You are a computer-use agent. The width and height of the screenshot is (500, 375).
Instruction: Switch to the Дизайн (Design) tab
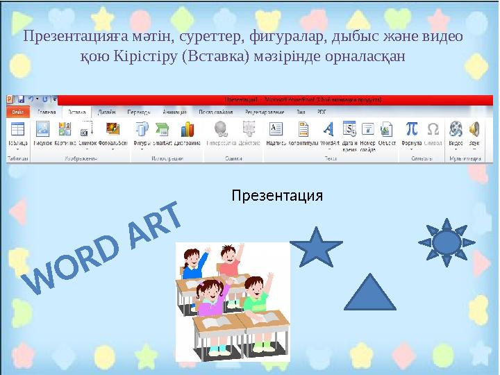(107, 112)
